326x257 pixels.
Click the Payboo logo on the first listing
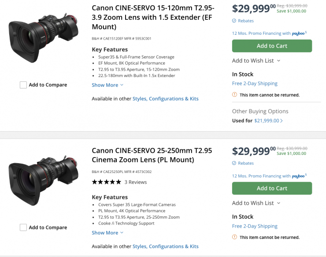[299, 33]
